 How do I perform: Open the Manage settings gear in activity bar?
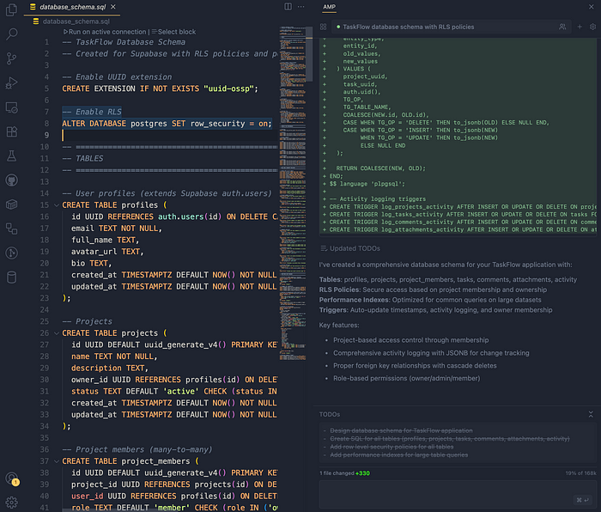coord(11,503)
